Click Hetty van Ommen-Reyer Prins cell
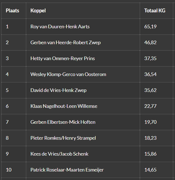This screenshot has height=180, width=175. click(x=62, y=58)
